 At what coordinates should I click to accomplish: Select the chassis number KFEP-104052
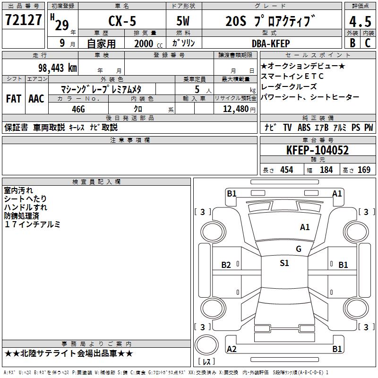(x=317, y=151)
